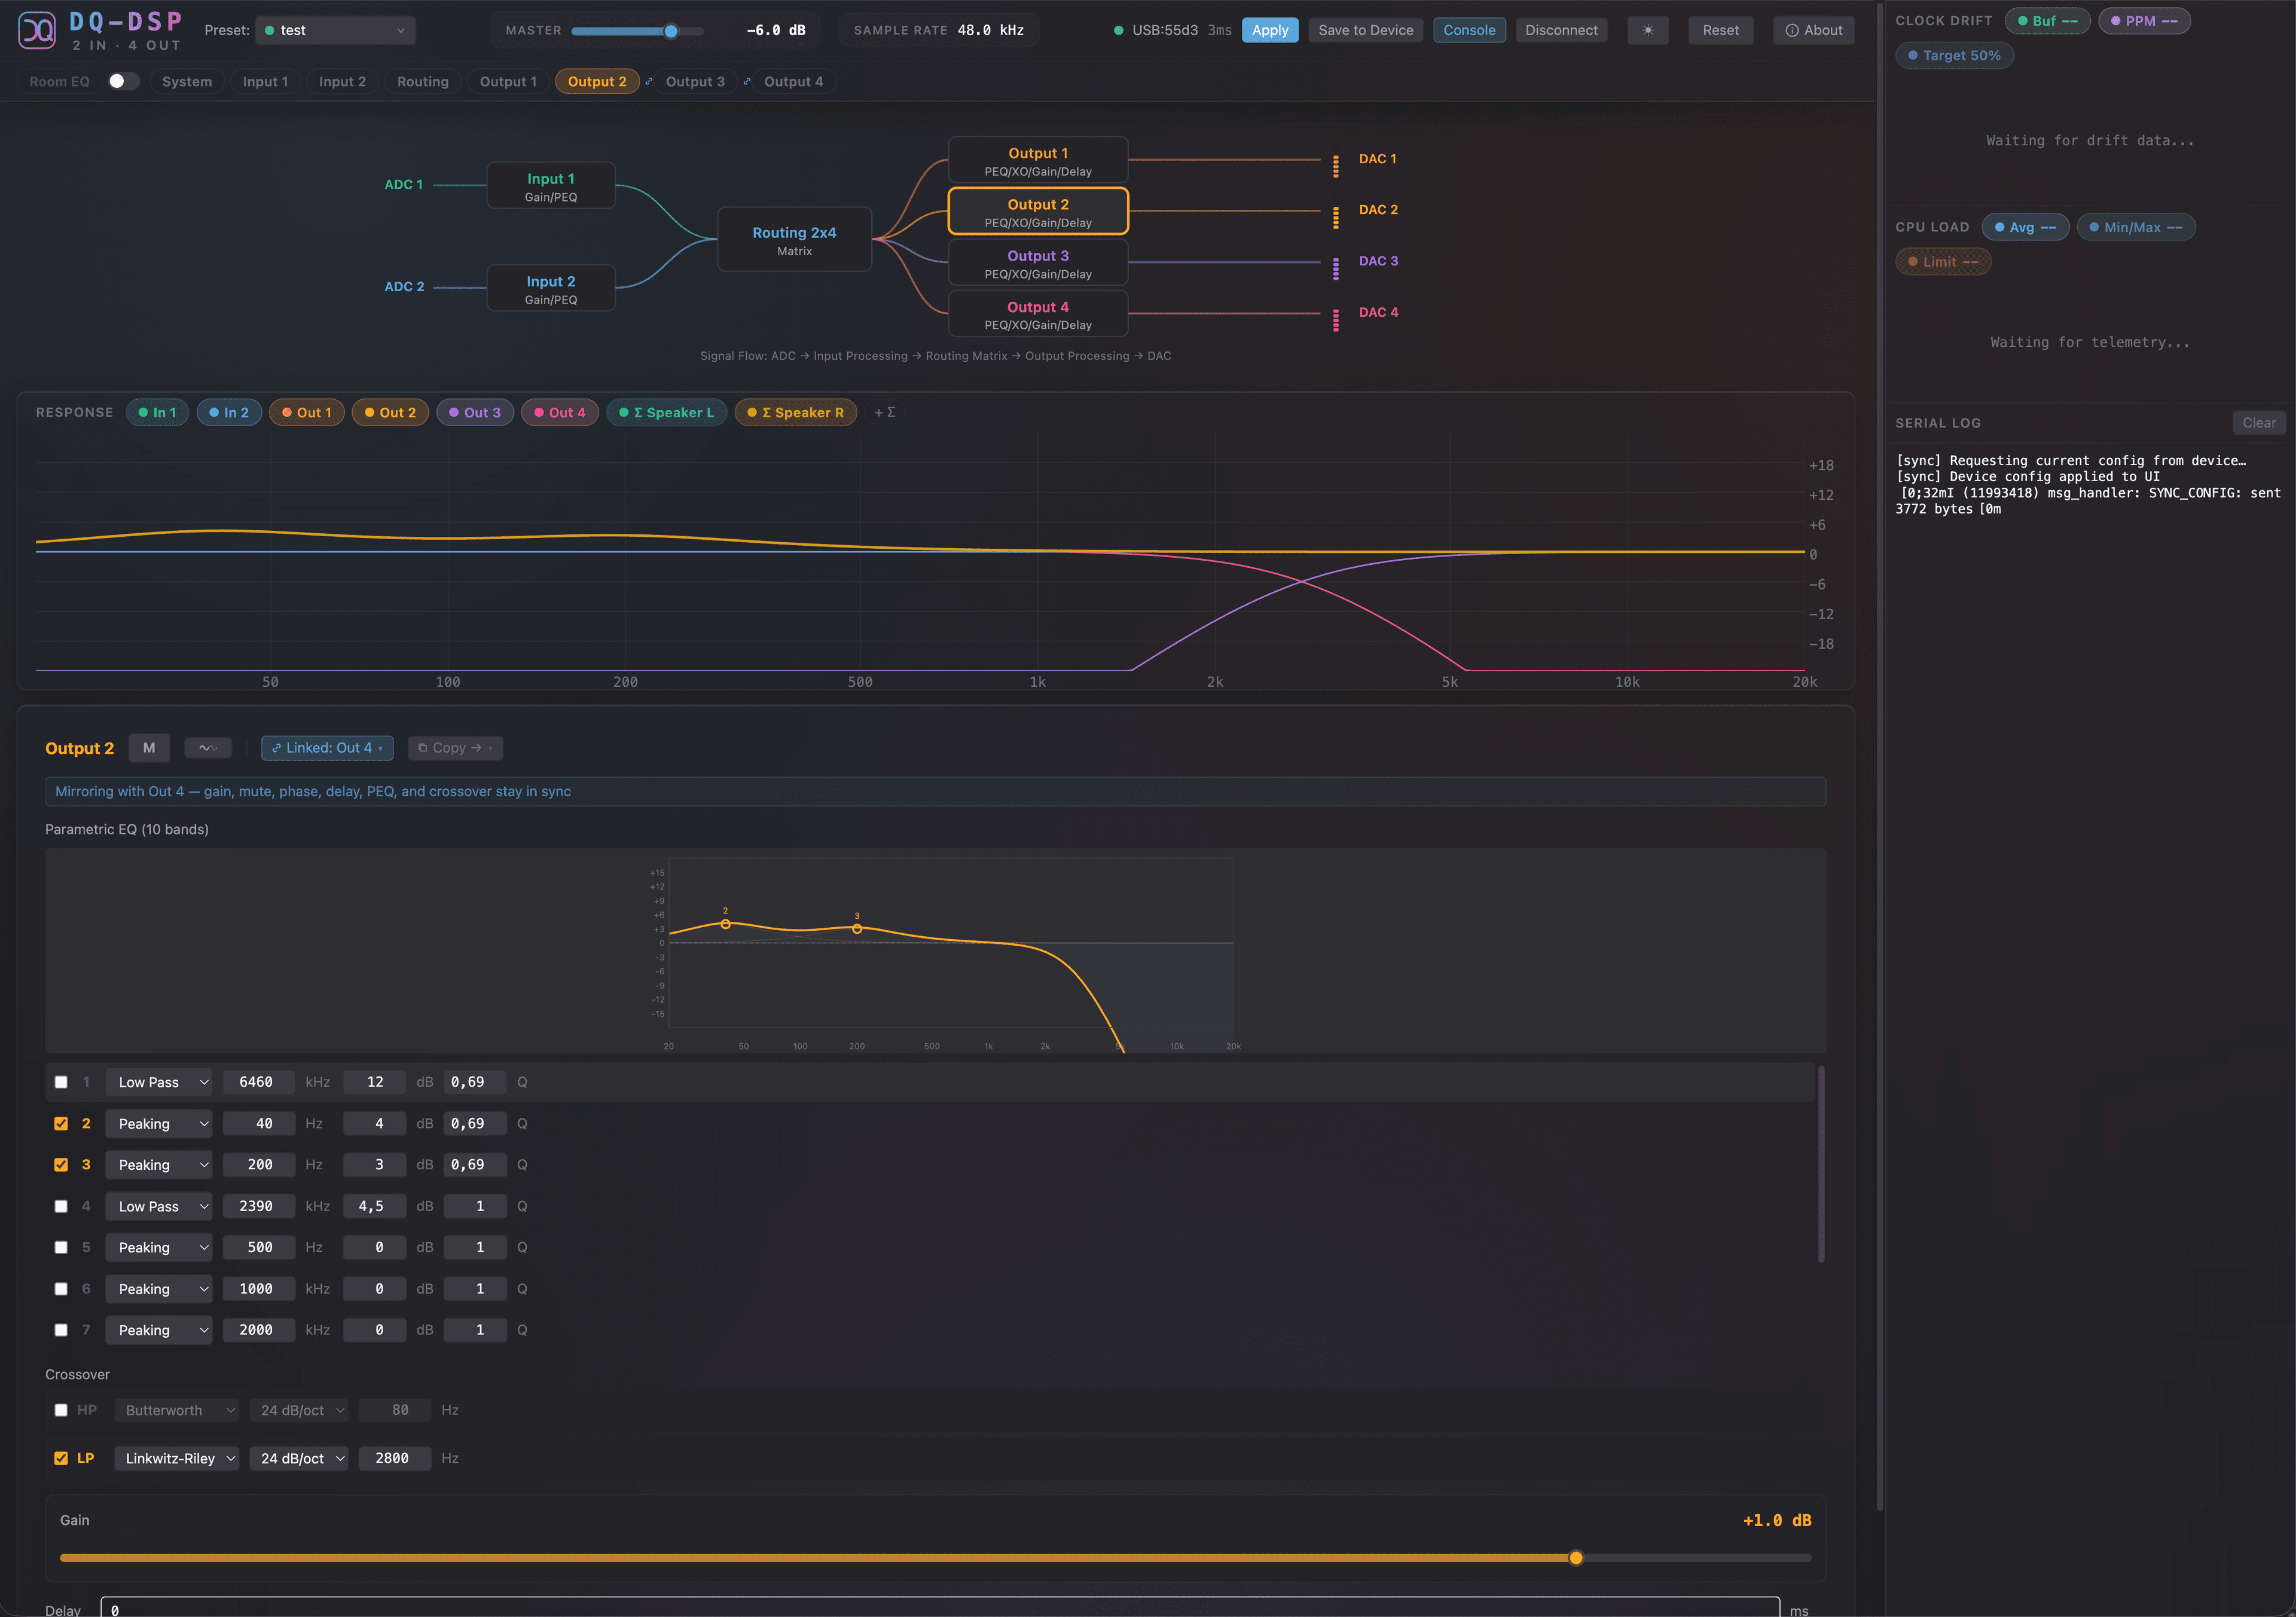
Task: Click the Reset button
Action: click(1720, 30)
